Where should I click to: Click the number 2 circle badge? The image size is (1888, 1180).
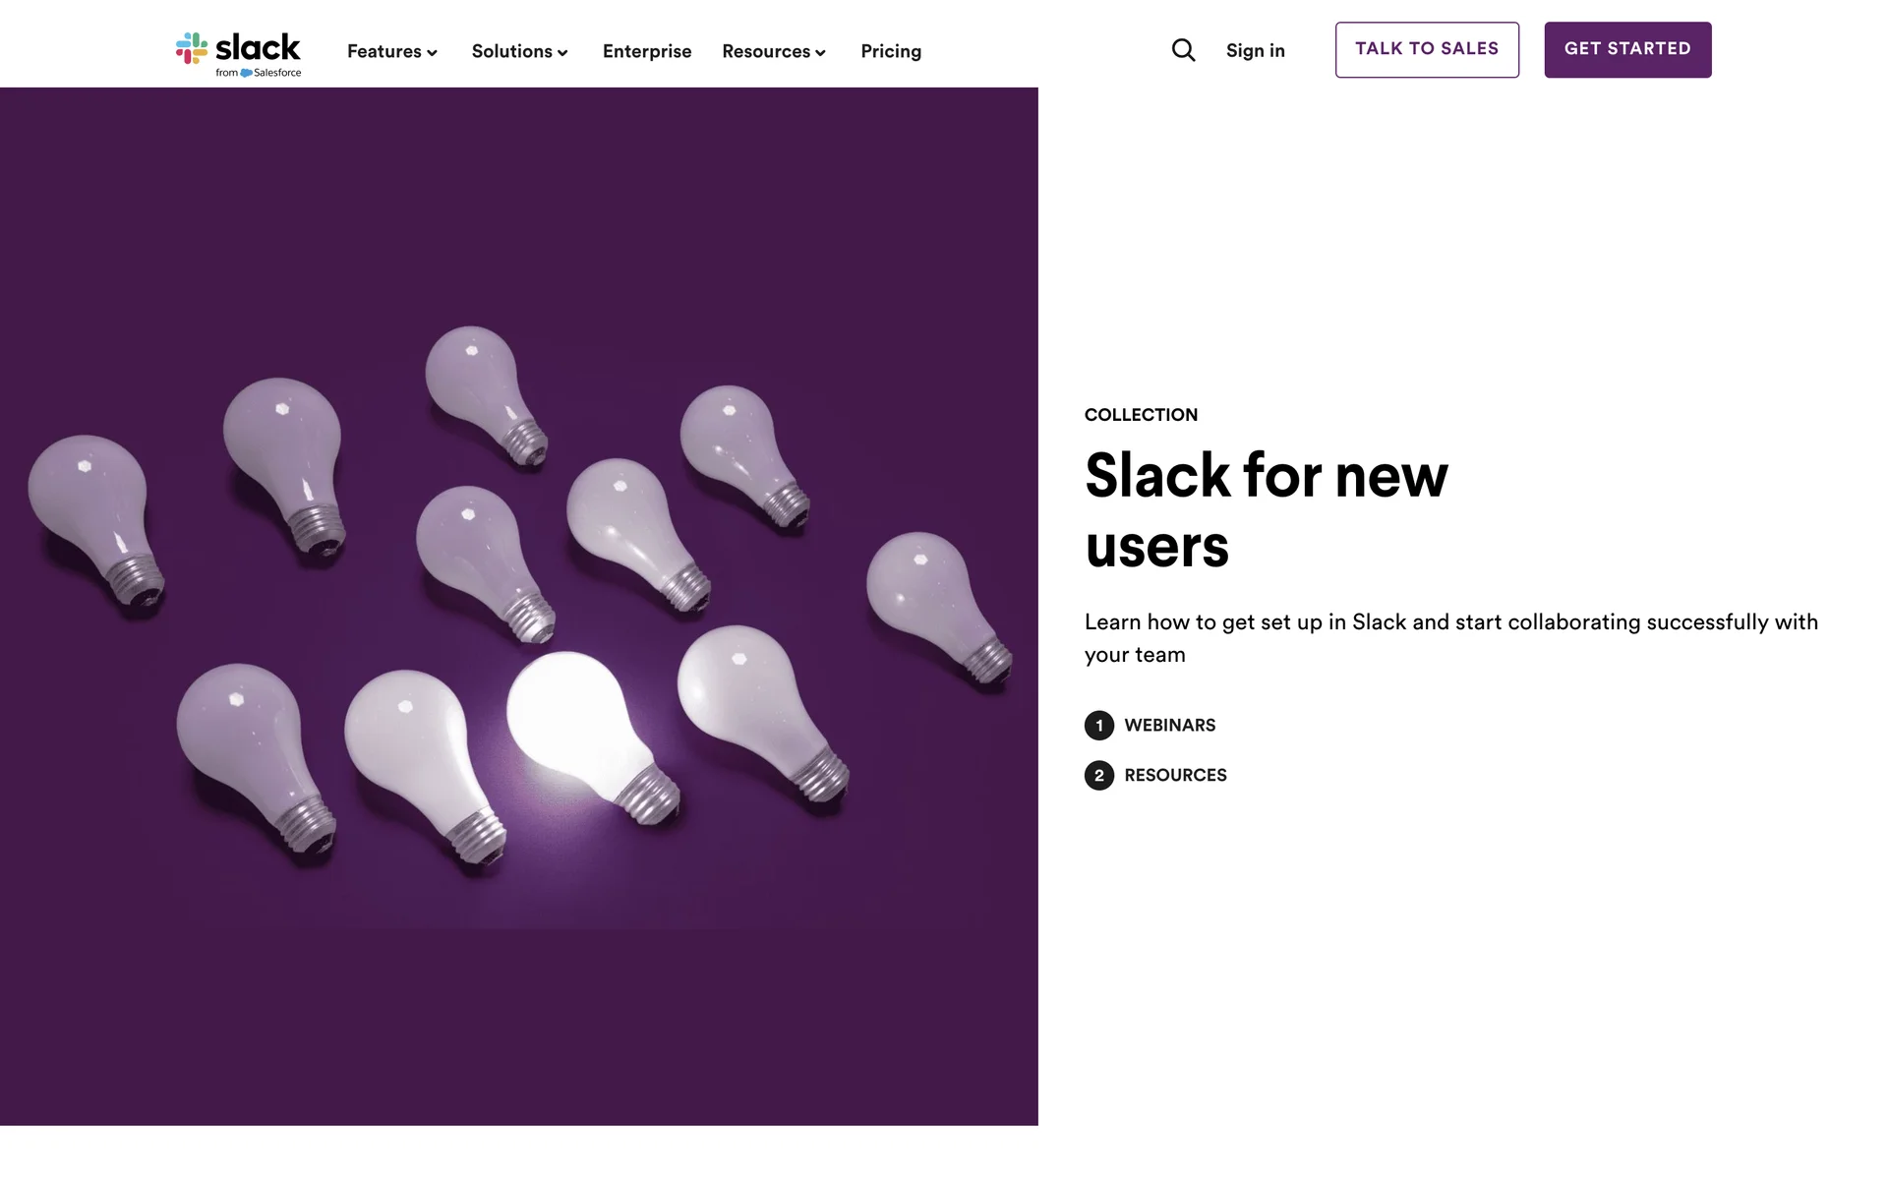(x=1098, y=776)
